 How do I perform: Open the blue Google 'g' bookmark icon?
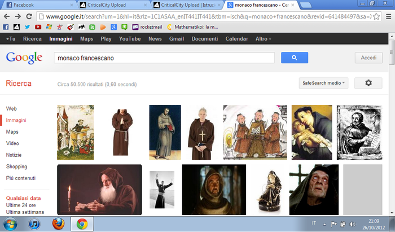click(113, 27)
